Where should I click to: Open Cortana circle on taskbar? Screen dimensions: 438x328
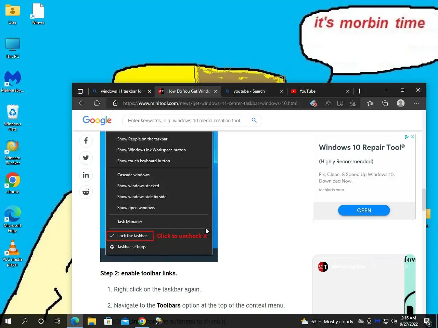[41, 321]
